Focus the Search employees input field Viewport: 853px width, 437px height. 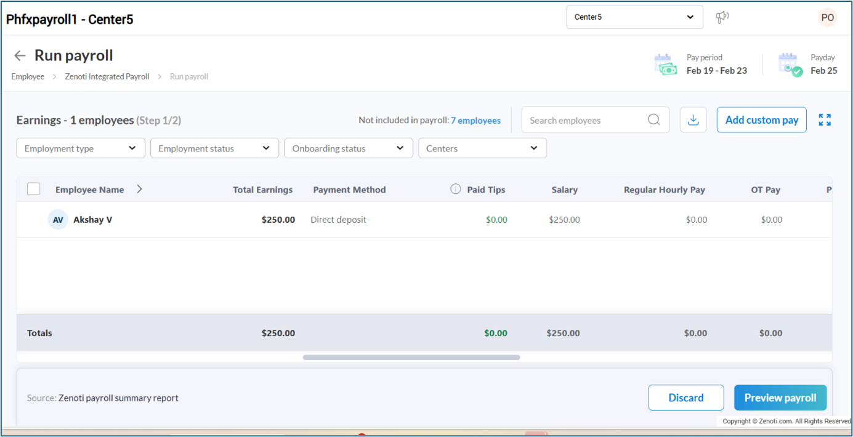(x=585, y=121)
